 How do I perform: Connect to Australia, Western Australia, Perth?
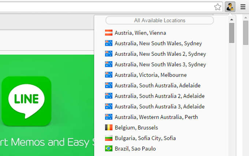coord(152,117)
